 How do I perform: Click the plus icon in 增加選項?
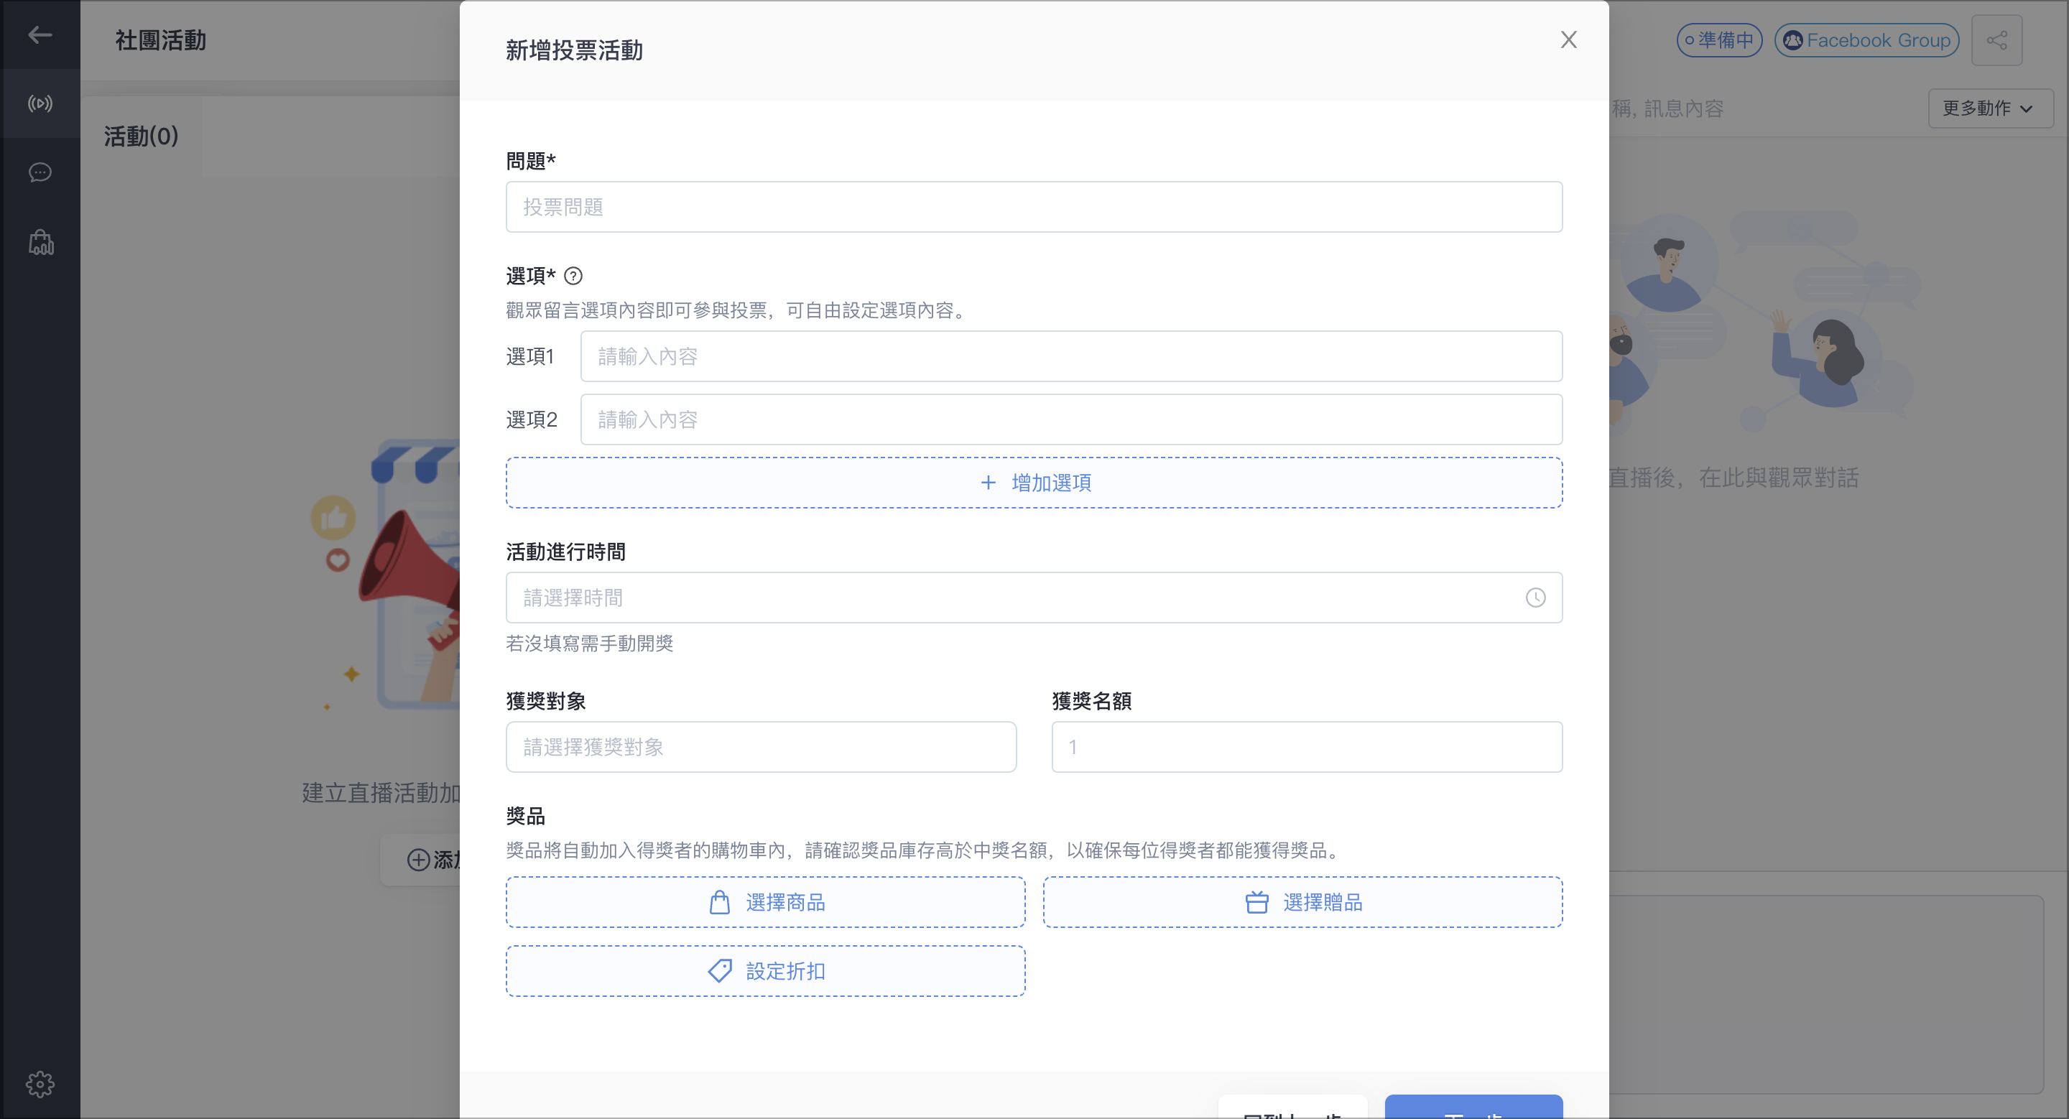pos(988,483)
